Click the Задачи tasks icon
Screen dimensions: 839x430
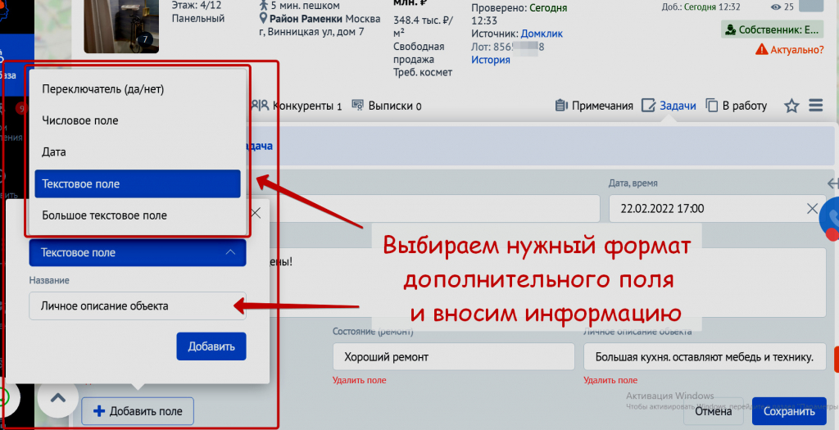[x=649, y=106]
